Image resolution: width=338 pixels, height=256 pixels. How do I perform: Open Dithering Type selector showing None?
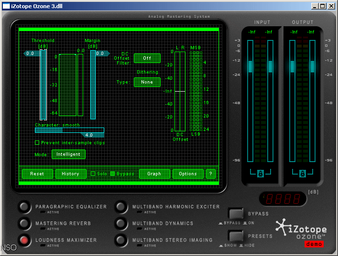pos(147,82)
